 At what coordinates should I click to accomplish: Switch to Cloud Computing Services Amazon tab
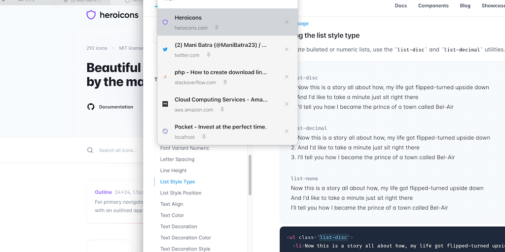point(227,104)
